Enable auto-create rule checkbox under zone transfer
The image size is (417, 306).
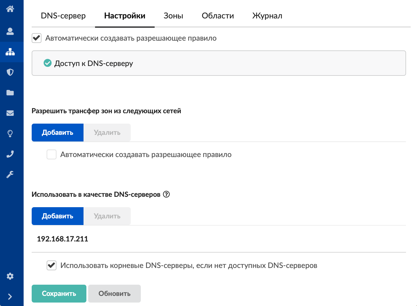(x=52, y=154)
